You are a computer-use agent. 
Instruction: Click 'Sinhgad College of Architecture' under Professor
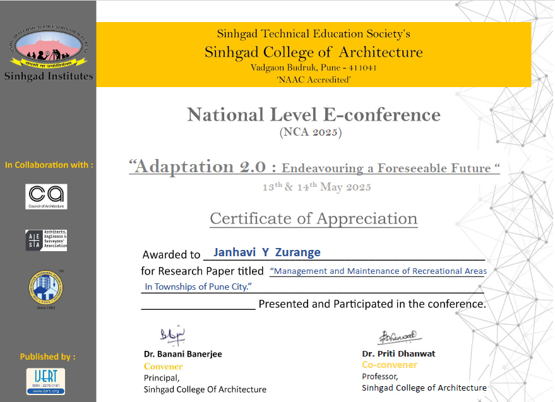(424, 388)
